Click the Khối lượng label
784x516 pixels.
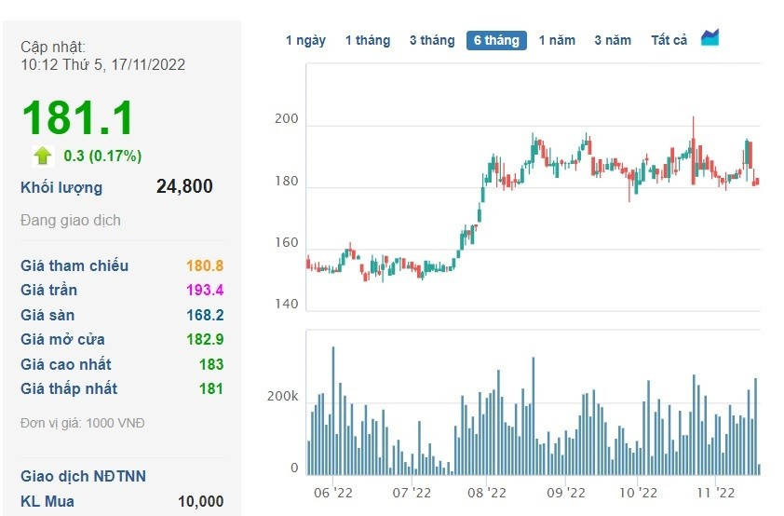(61, 187)
